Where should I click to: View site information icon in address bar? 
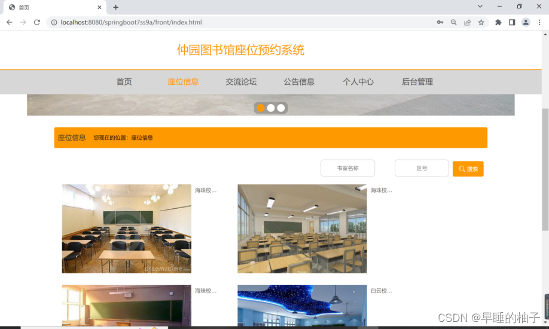54,22
